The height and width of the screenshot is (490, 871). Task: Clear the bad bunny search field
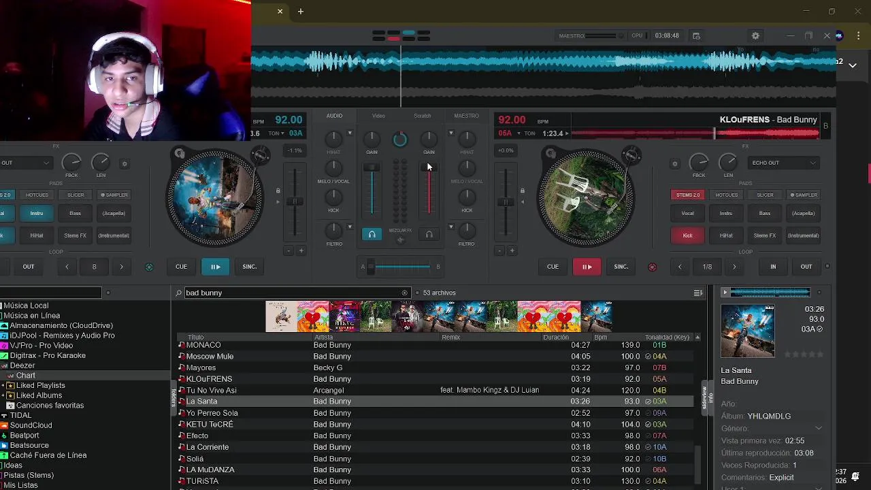pos(404,293)
